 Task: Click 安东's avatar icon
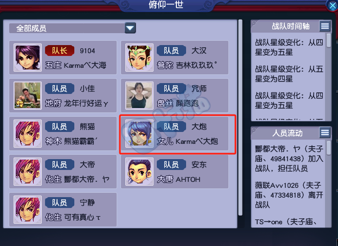coord(139,172)
